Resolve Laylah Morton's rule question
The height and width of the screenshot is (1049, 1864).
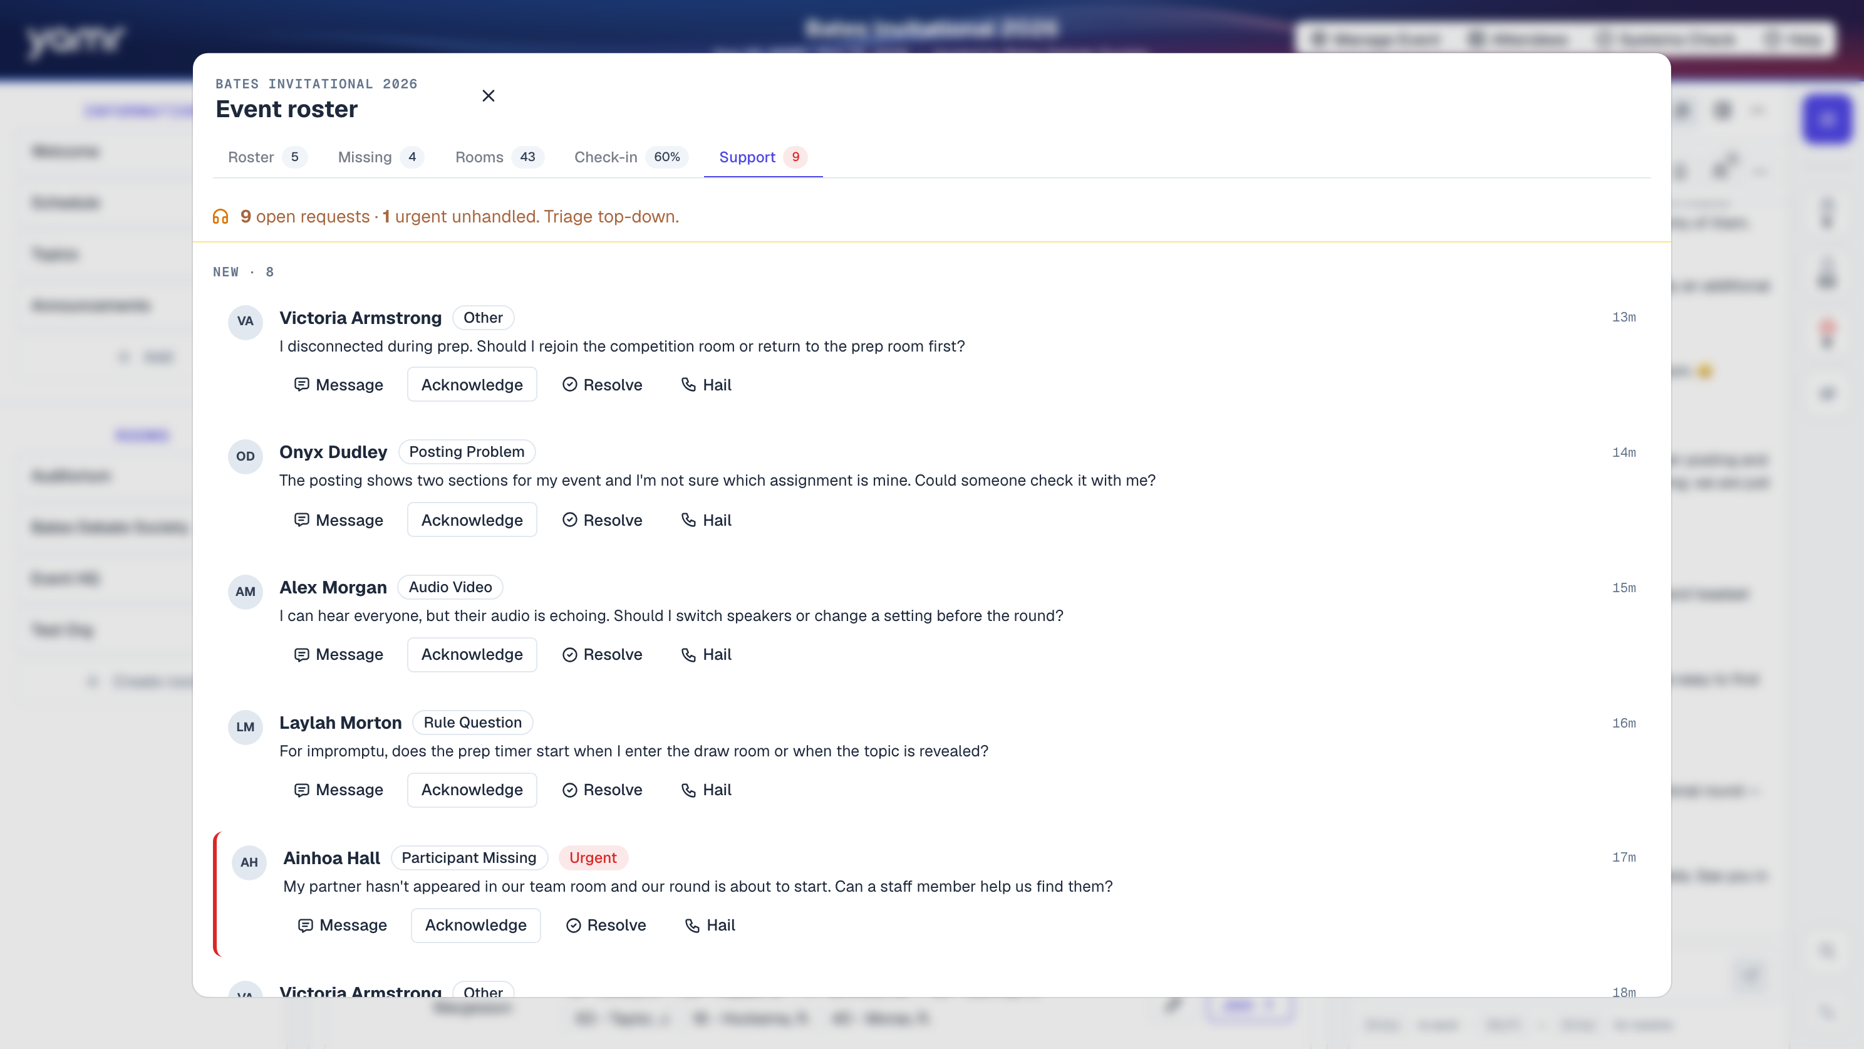pos(602,790)
